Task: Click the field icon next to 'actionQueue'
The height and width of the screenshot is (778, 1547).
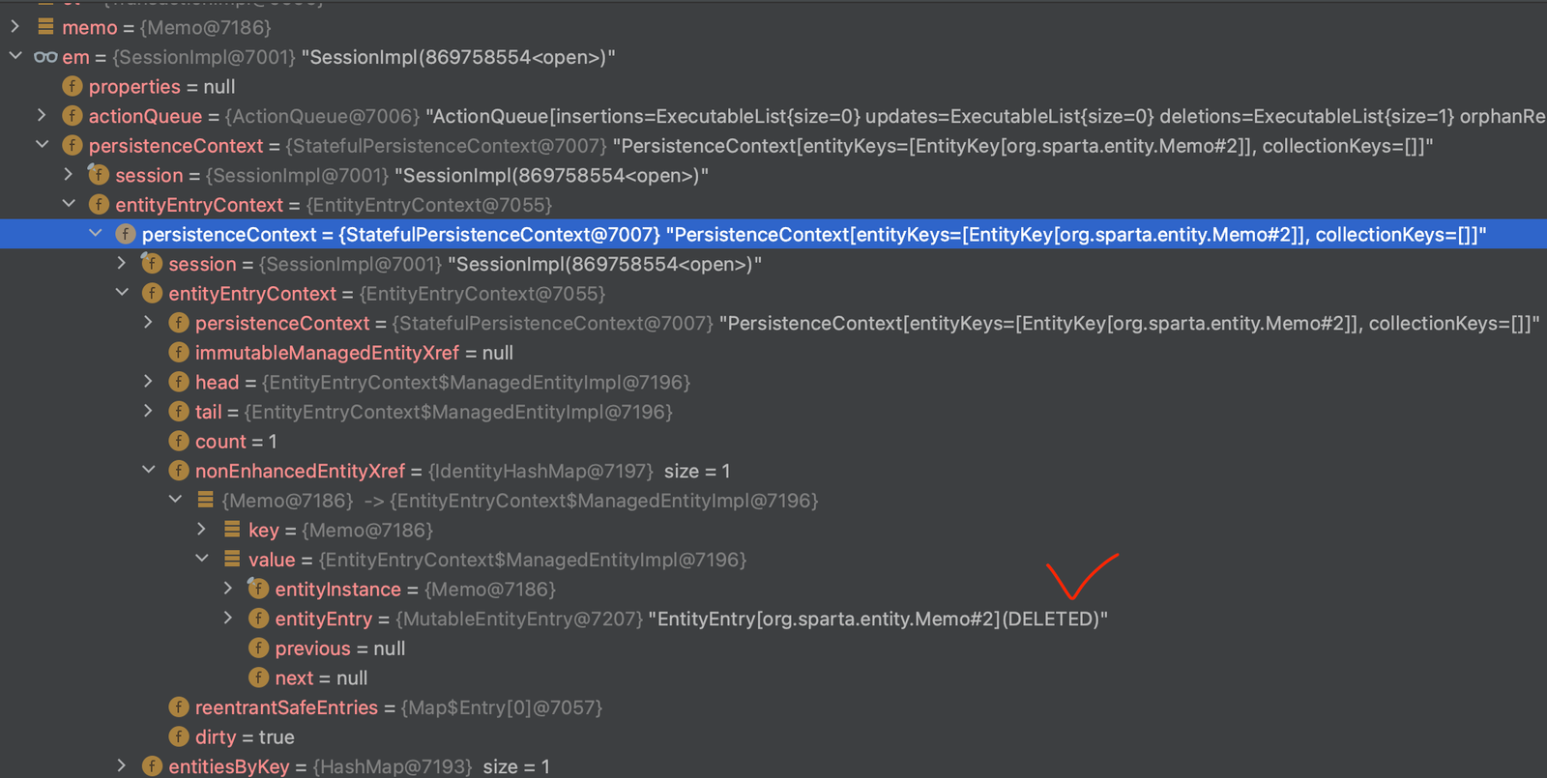Action: [72, 116]
